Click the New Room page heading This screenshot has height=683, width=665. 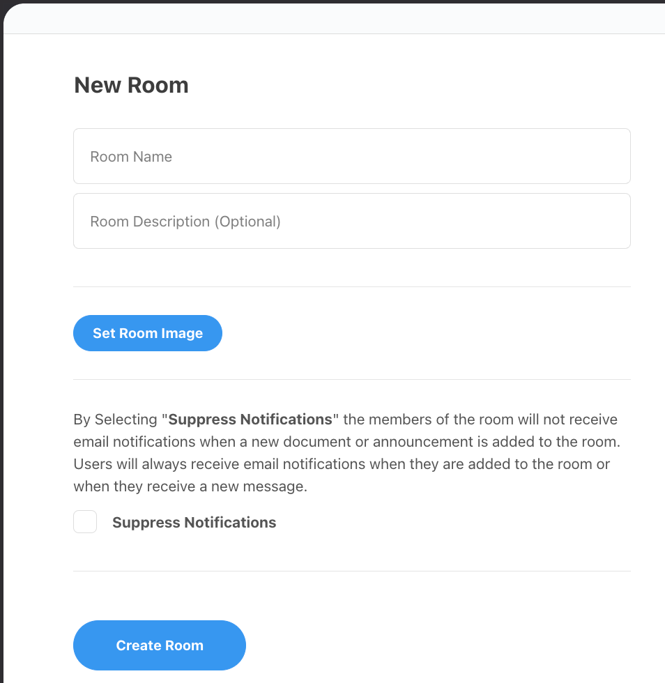tap(130, 85)
